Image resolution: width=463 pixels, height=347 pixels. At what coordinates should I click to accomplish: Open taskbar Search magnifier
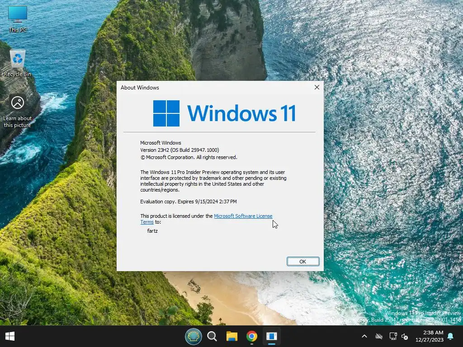pyautogui.click(x=212, y=336)
